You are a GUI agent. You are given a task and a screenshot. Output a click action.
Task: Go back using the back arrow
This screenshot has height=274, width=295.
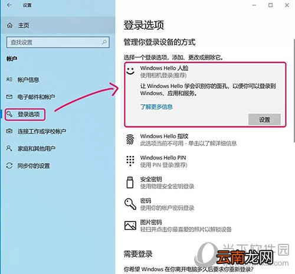tap(9, 5)
